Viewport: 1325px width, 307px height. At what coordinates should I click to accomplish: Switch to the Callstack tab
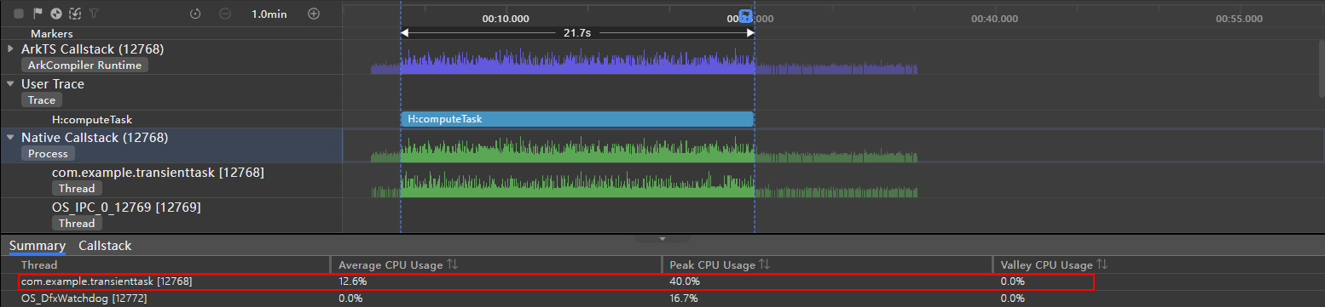pyautogui.click(x=105, y=246)
